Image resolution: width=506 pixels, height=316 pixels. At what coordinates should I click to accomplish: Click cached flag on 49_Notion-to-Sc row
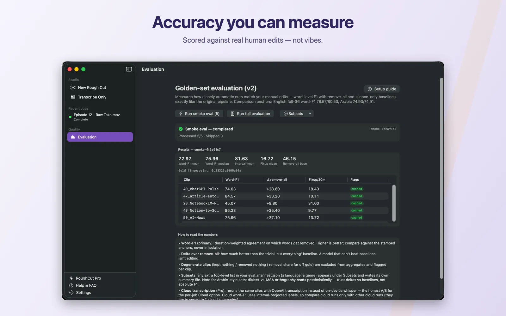point(357,210)
